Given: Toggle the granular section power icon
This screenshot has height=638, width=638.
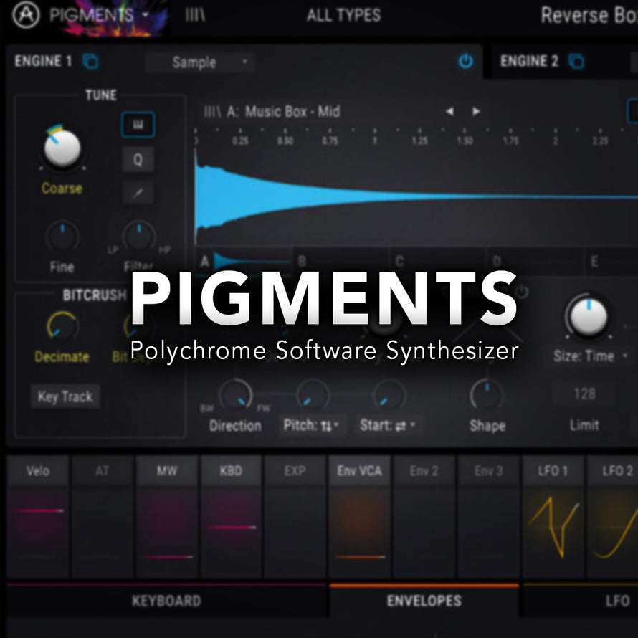Looking at the screenshot, I should coord(522,291).
